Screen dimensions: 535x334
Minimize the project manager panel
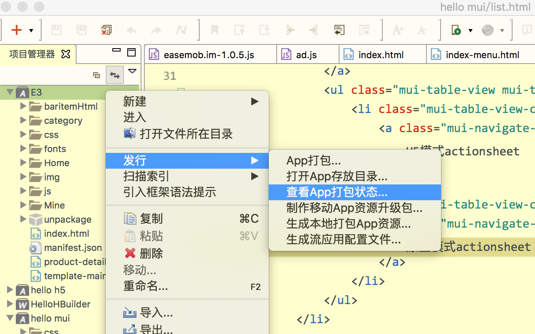click(x=116, y=51)
